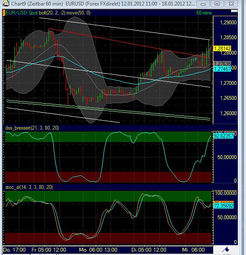Click the 50,00000 label in dss_bressert panel
This screenshot has height=255, width=246.
(227, 157)
